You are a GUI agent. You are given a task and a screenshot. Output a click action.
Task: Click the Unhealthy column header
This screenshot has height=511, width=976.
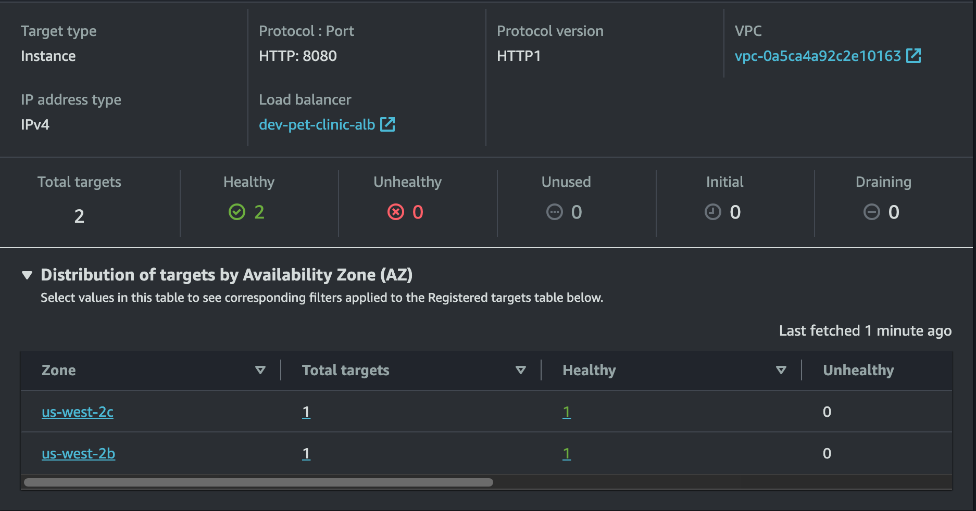click(858, 370)
